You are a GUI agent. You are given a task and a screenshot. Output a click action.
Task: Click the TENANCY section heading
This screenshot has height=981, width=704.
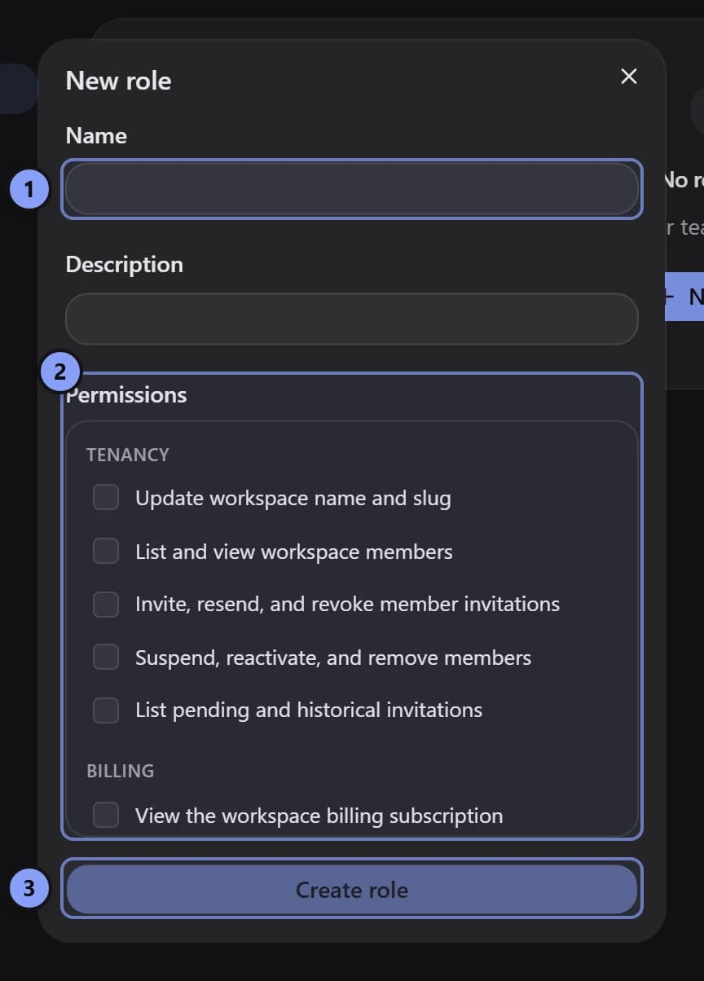[128, 455]
